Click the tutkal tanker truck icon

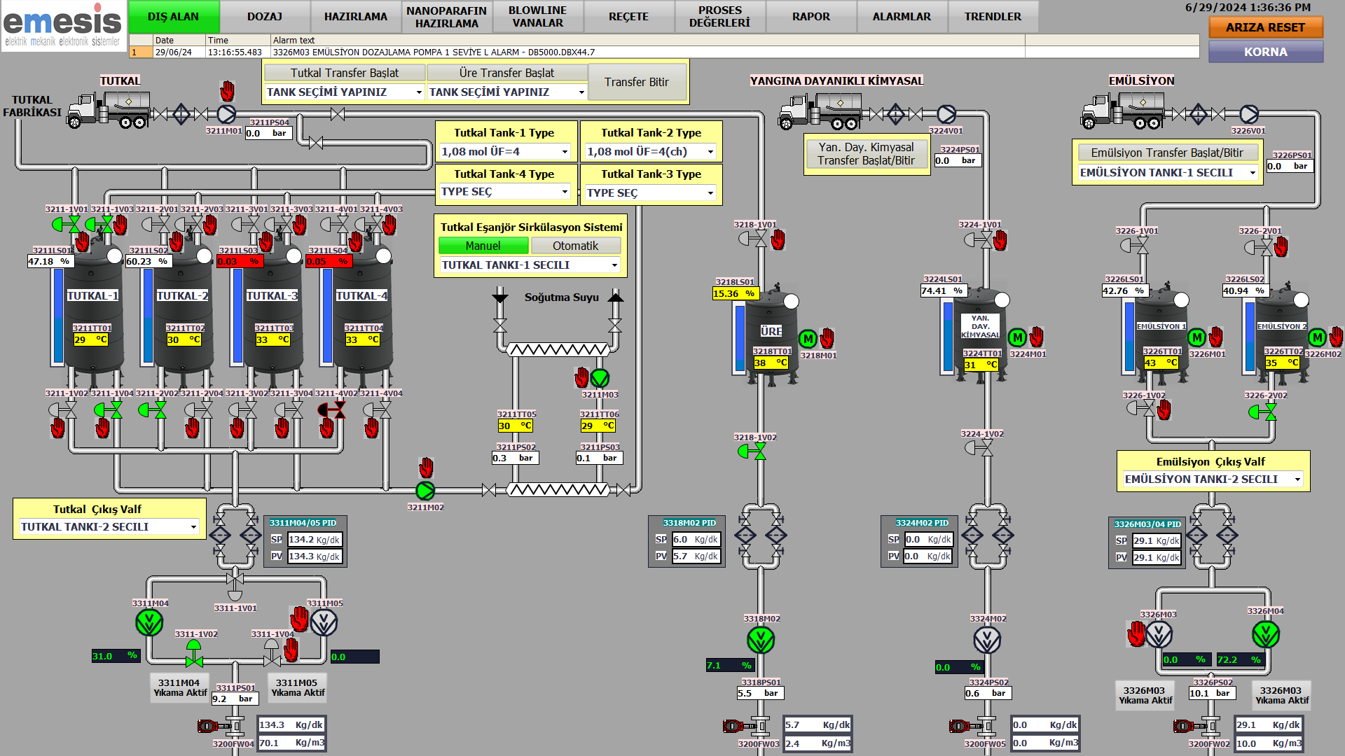109,111
